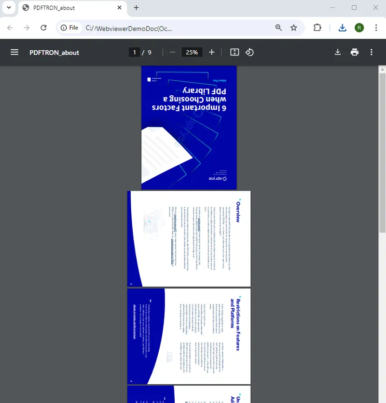This screenshot has width=386, height=403.
Task: Open PDF viewer more actions menu
Action: coord(372,53)
